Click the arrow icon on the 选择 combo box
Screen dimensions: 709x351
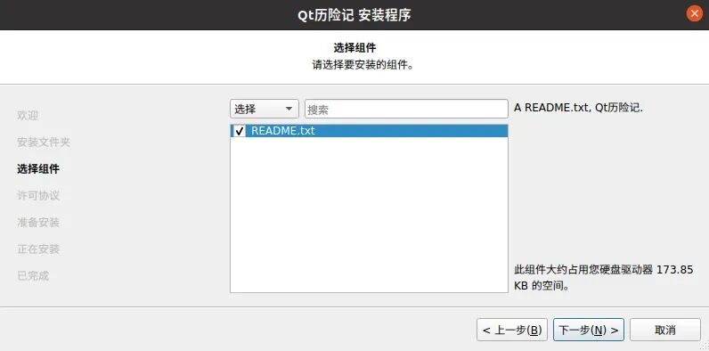coord(289,109)
